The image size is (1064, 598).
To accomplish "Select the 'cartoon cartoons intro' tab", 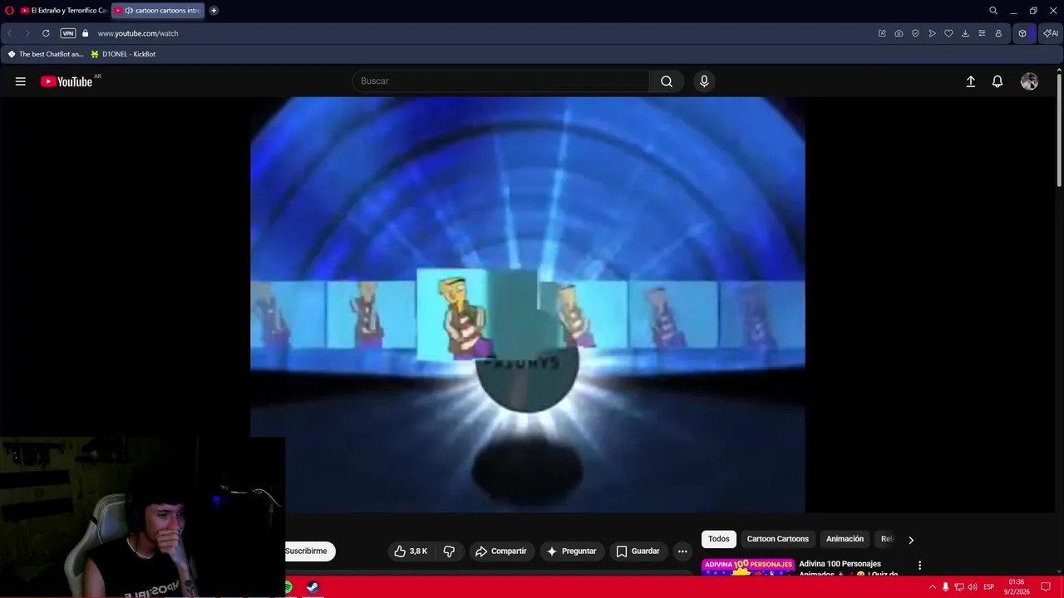I will click(158, 11).
